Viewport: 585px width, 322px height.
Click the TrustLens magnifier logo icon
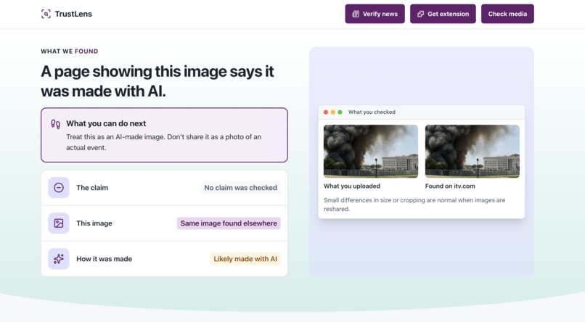coord(46,15)
